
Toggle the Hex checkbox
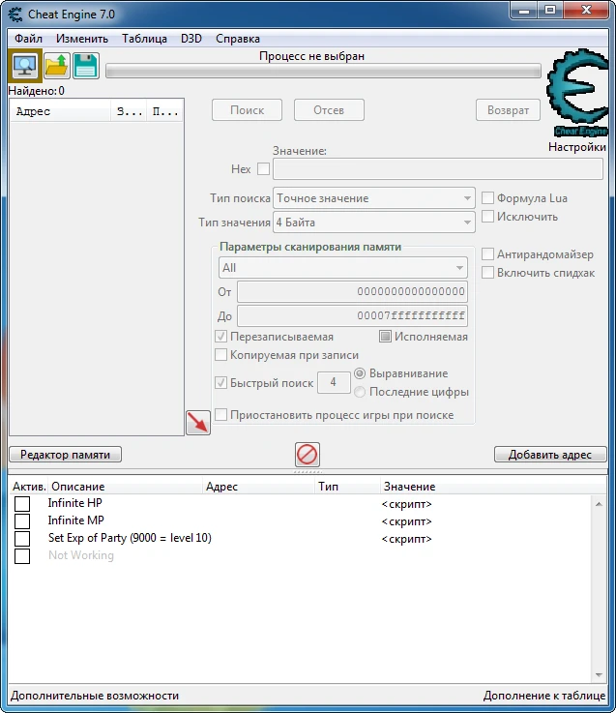coord(263,169)
